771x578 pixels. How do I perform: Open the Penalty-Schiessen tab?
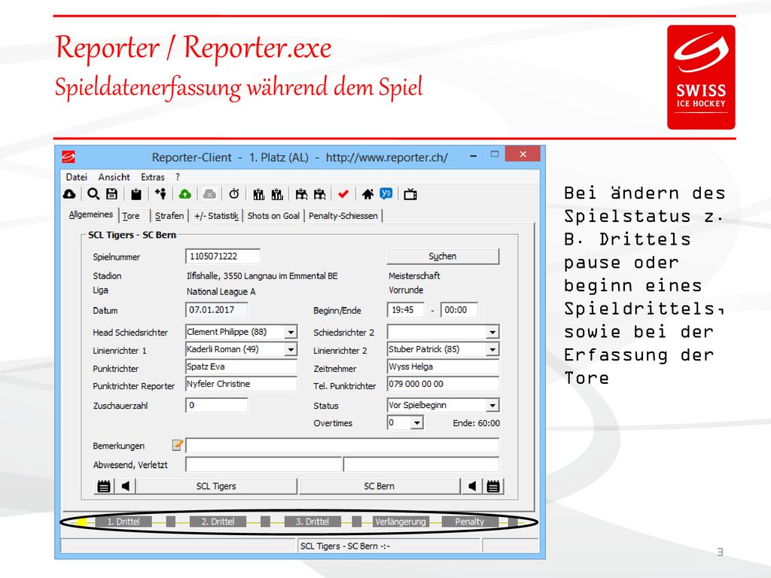[x=343, y=216]
